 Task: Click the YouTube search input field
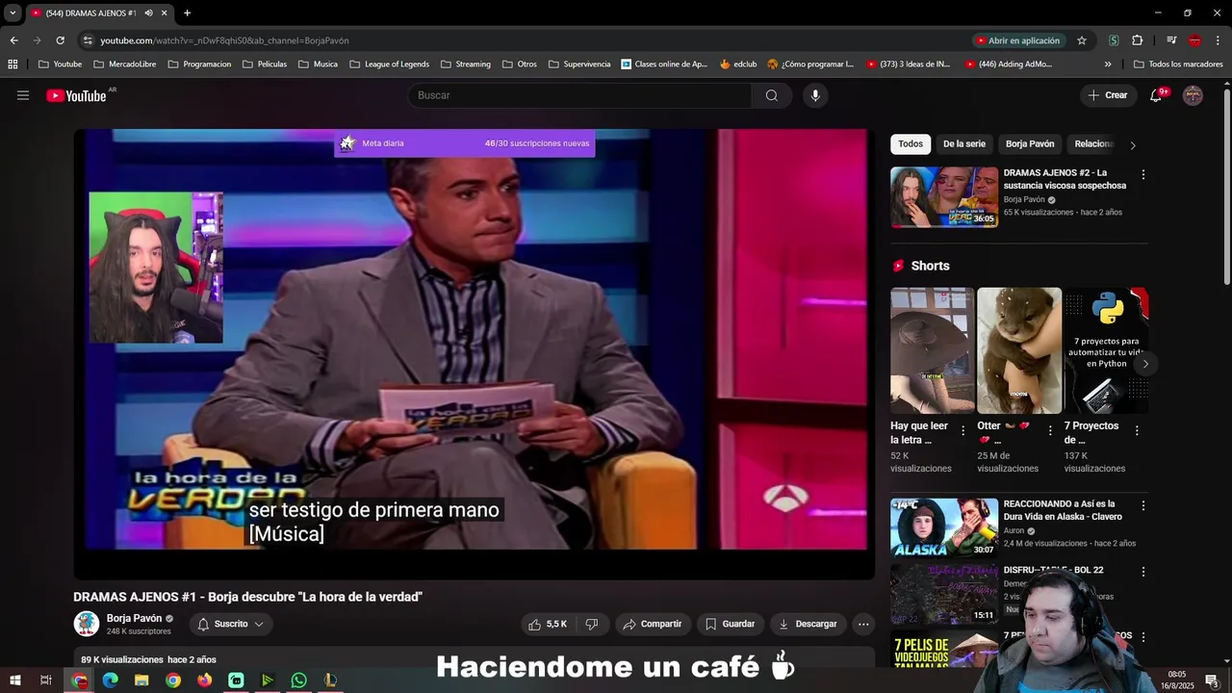tap(580, 95)
